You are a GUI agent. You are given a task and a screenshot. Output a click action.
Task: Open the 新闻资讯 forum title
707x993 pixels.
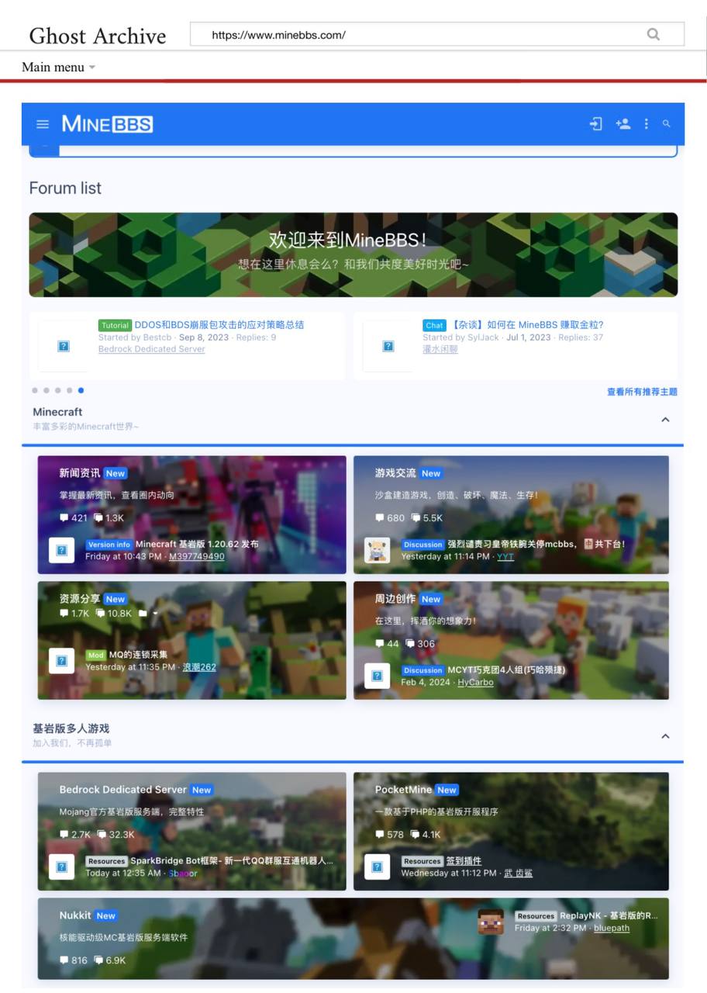[80, 473]
